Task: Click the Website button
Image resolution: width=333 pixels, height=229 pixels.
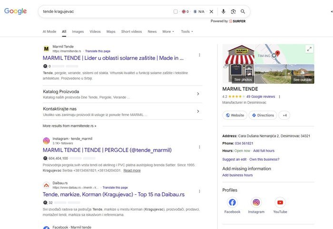Action: click(235, 115)
